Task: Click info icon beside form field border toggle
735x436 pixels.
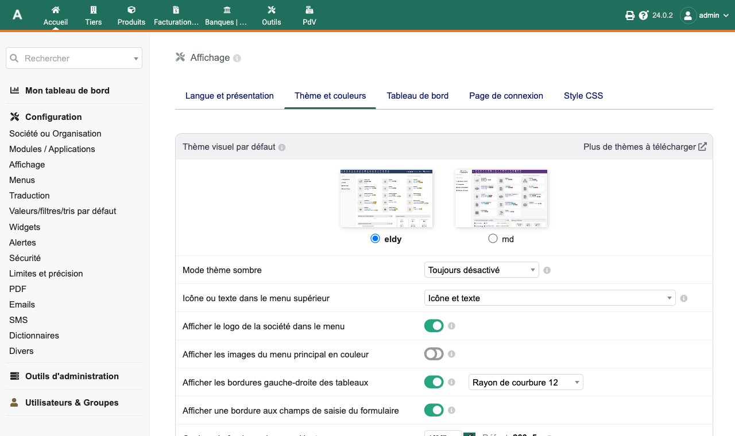Action: (452, 410)
